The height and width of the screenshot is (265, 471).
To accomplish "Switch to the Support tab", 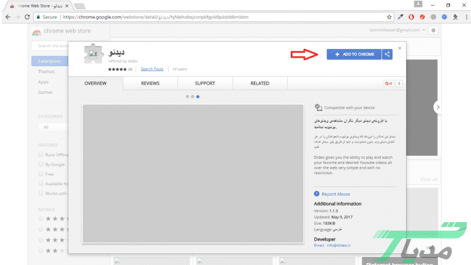I will click(x=205, y=83).
